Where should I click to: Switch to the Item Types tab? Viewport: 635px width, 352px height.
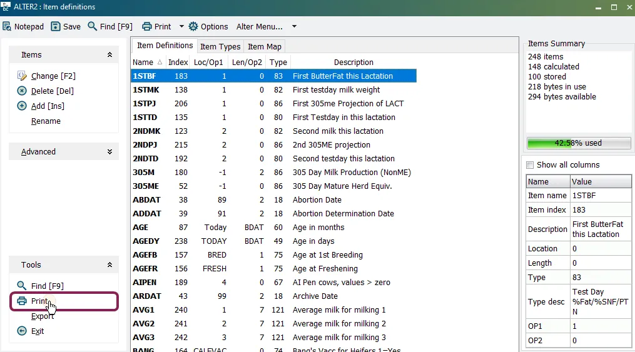click(x=220, y=46)
